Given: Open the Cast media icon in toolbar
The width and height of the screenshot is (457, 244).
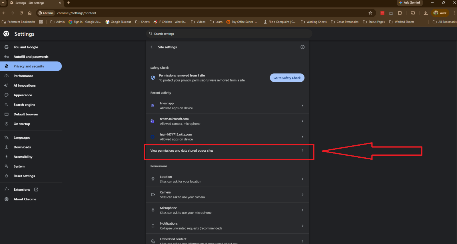Looking at the screenshot, I should [x=413, y=13].
